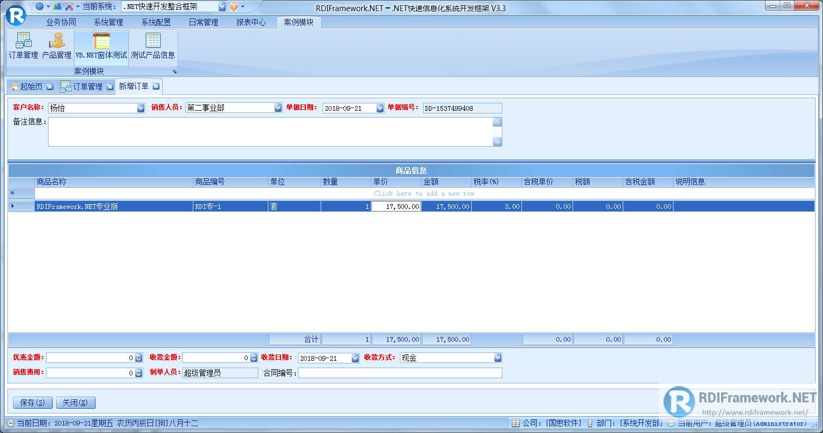The height and width of the screenshot is (433, 823).
Task: Expand the 销售人员 dropdown
Action: (278, 108)
